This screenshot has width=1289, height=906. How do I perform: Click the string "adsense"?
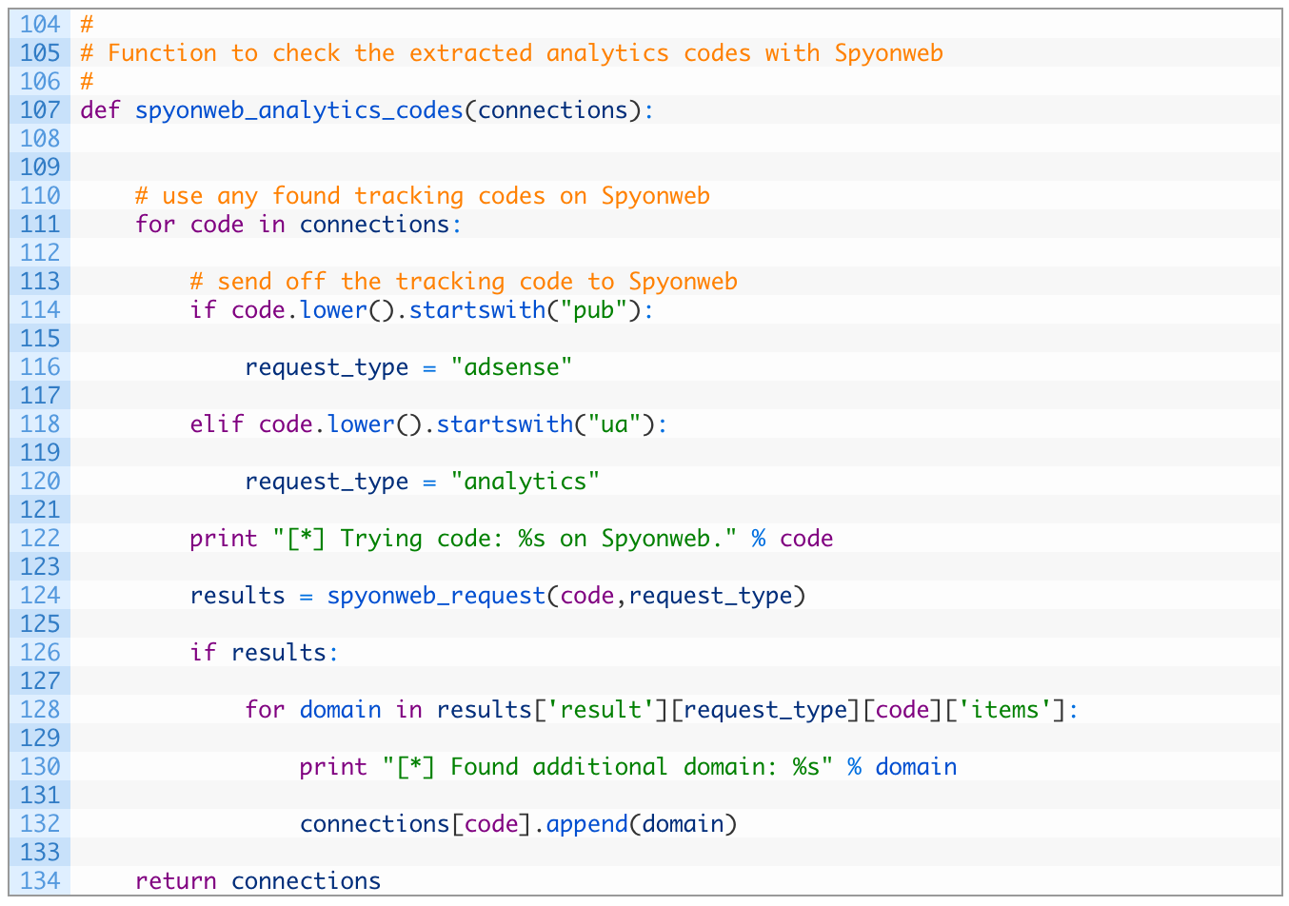pyautogui.click(x=511, y=367)
